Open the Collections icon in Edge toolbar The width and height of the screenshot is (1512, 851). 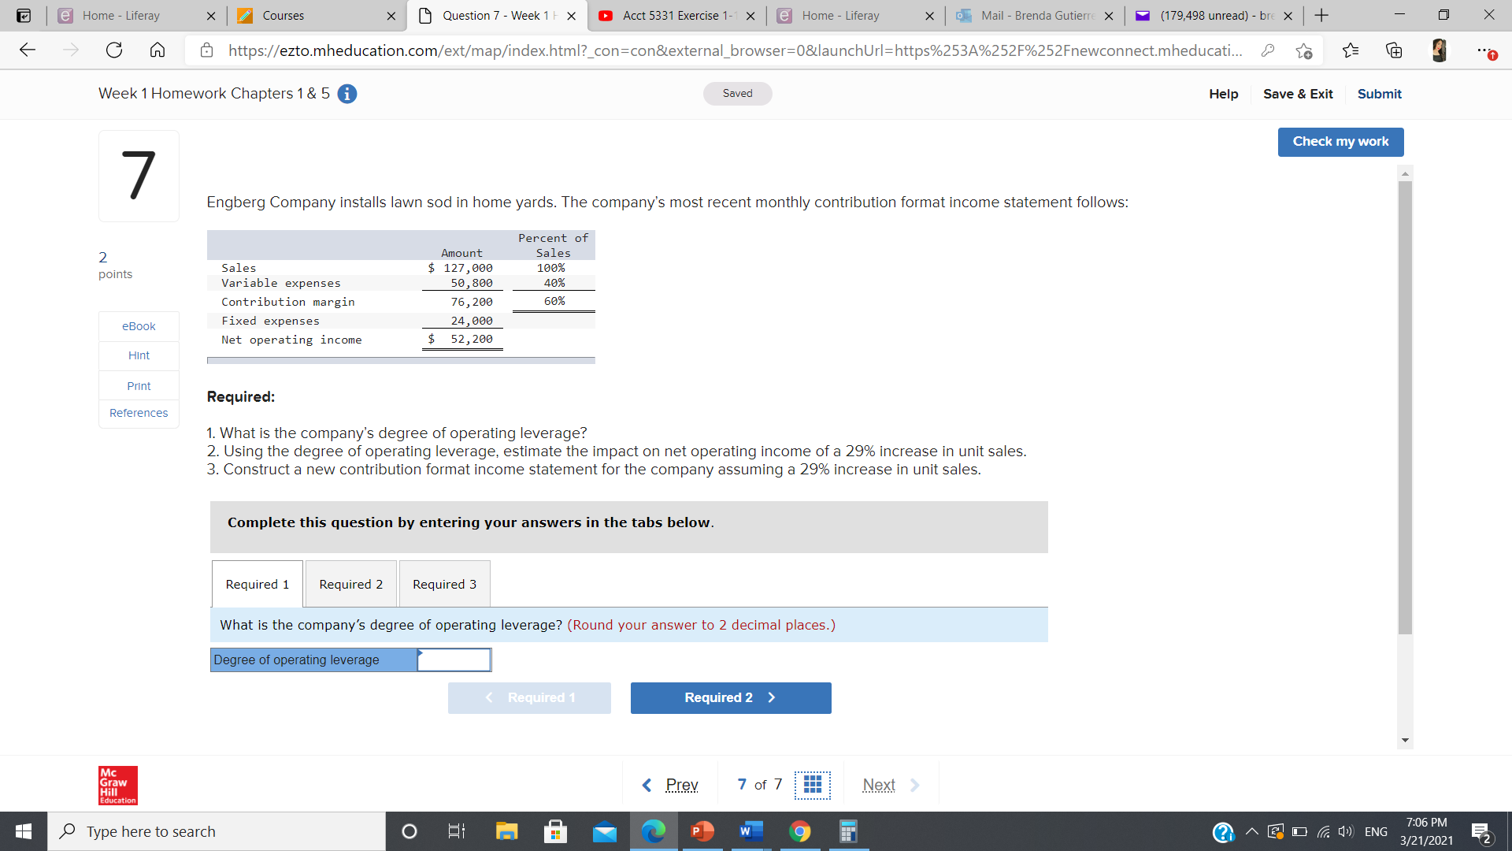tap(1394, 50)
